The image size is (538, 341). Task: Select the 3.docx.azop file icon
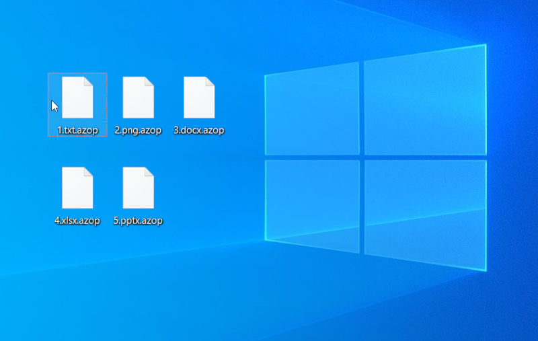pyautogui.click(x=199, y=98)
